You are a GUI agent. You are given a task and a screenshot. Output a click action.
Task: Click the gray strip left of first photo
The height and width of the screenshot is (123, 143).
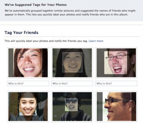[11, 63]
